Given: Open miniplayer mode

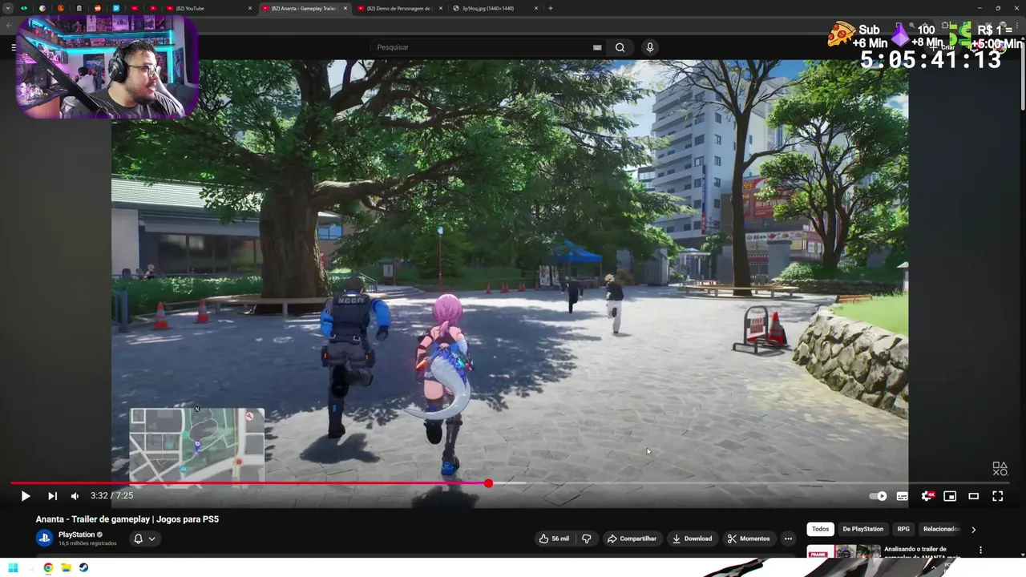Looking at the screenshot, I should coord(950,496).
